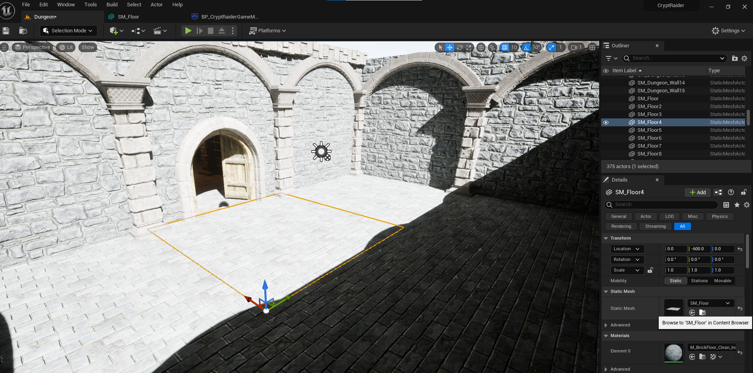
Task: Open the Outliner filter options
Action: point(611,58)
